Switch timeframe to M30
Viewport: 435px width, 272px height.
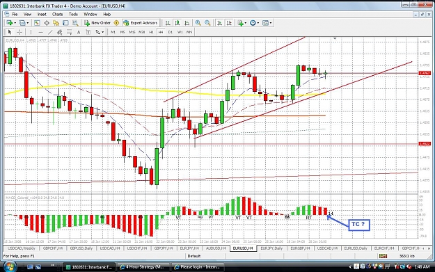(x=141, y=32)
